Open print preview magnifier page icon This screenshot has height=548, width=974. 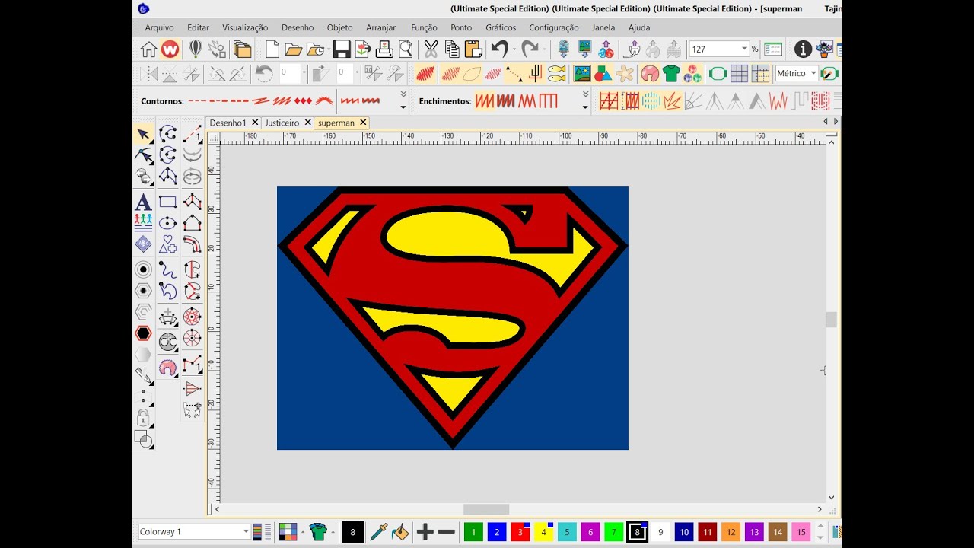tap(406, 49)
